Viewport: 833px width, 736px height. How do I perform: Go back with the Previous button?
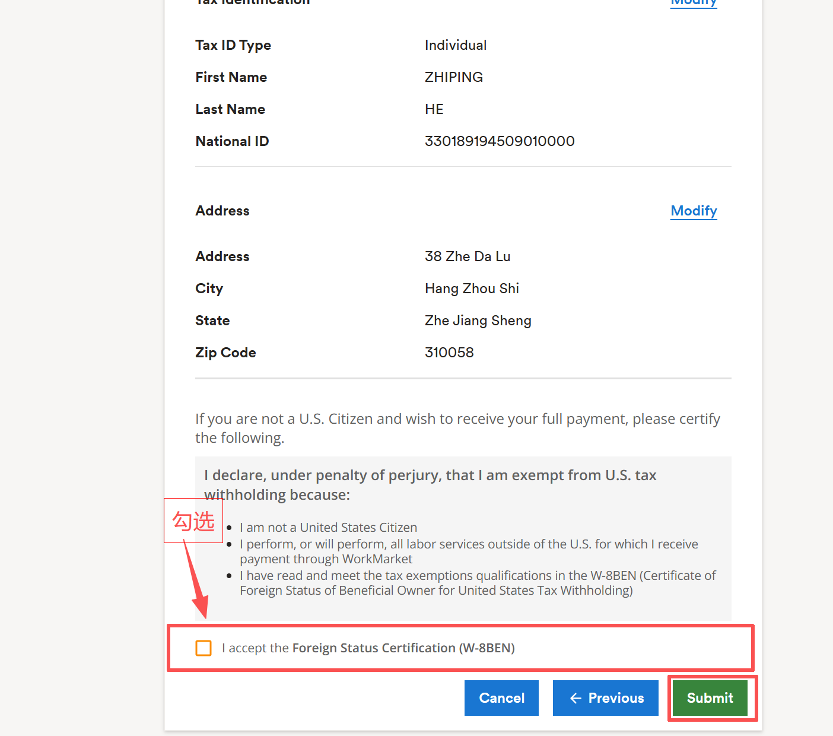605,698
